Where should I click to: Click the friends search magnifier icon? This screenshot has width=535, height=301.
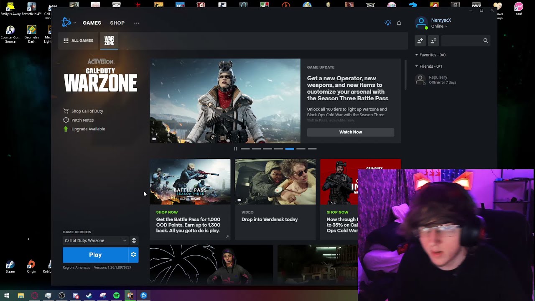486,41
